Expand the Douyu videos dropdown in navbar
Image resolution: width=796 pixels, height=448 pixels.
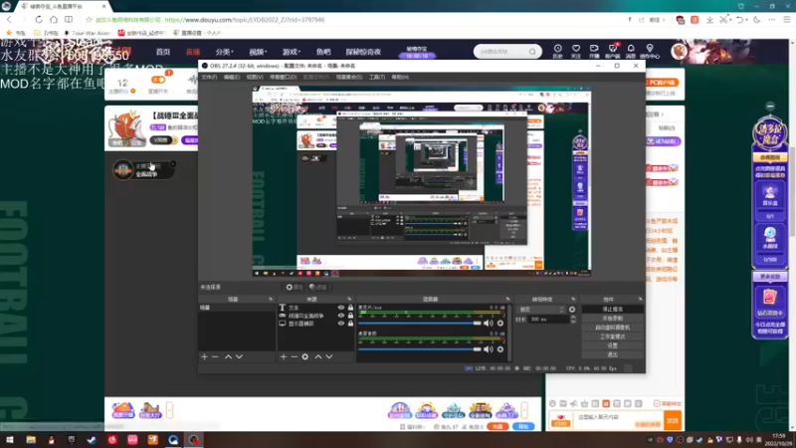pyautogui.click(x=258, y=52)
